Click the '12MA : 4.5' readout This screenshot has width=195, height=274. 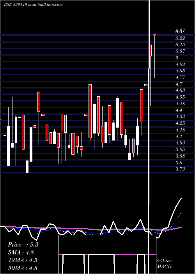23,260
